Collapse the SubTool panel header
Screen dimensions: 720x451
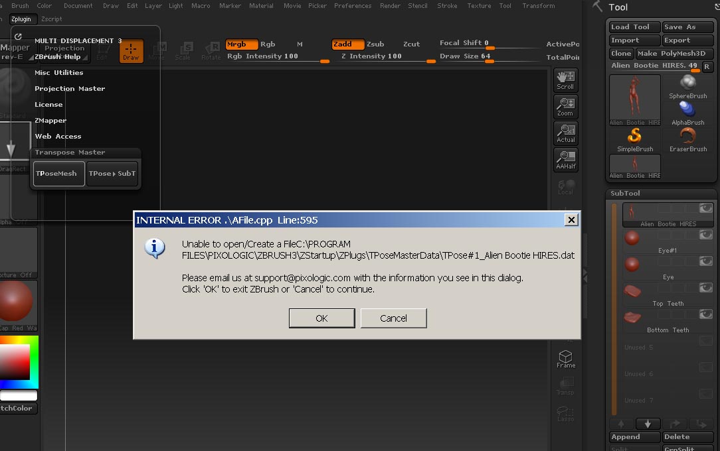point(625,194)
